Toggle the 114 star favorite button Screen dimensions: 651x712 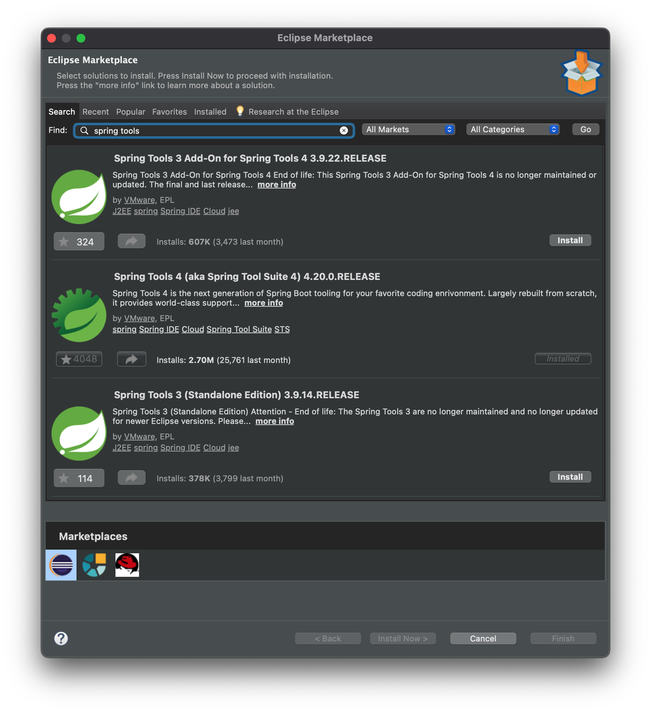tap(79, 478)
